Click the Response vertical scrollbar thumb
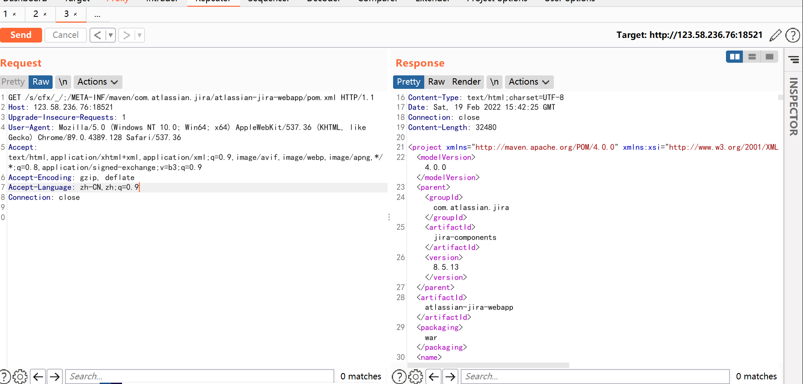803x384 pixels. (x=781, y=97)
